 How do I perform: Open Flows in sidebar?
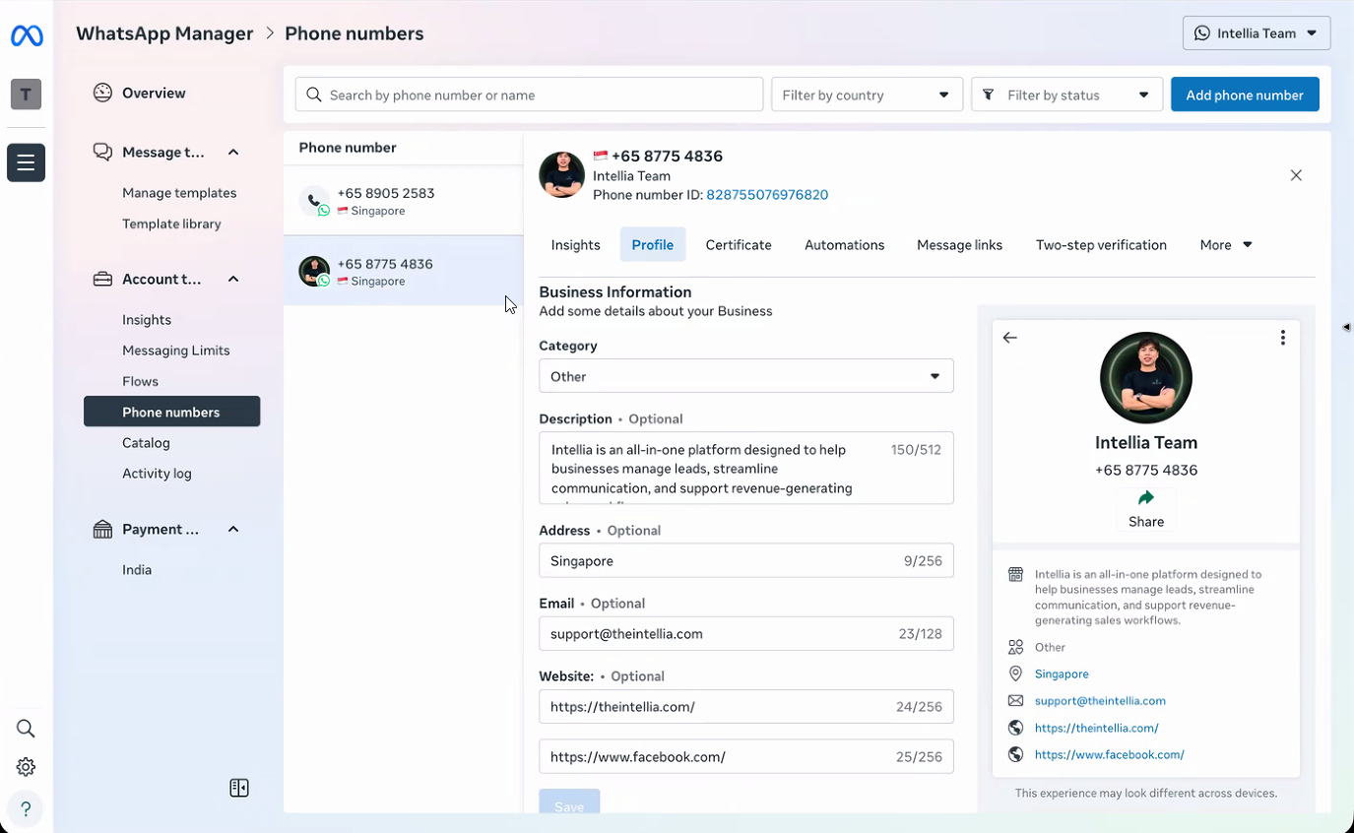pyautogui.click(x=140, y=381)
